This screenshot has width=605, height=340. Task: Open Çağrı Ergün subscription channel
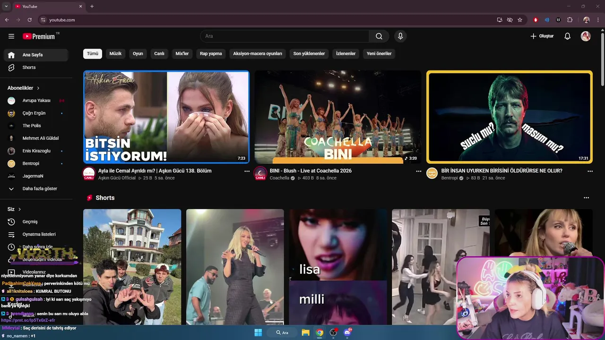(x=36, y=113)
